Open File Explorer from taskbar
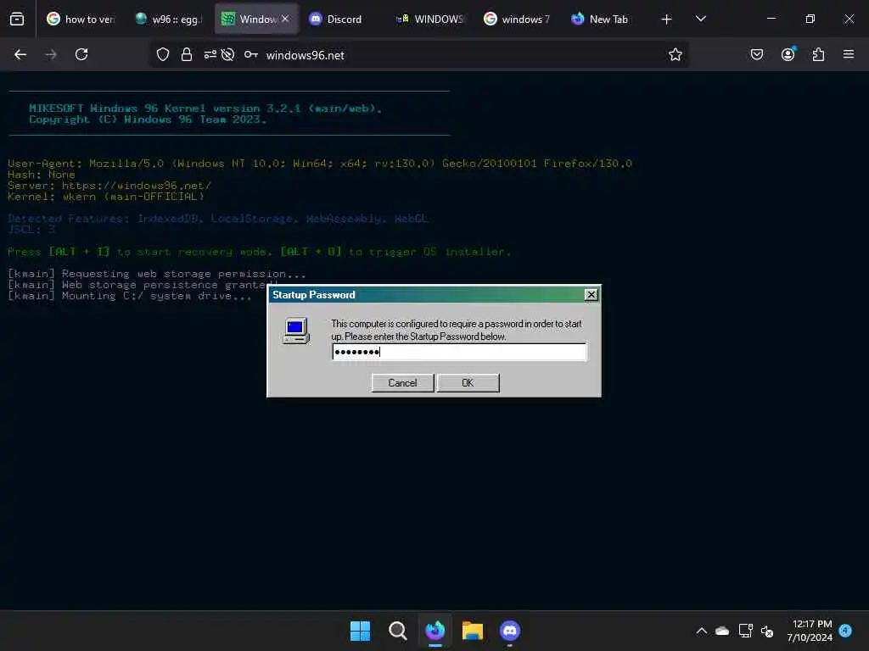The image size is (869, 651). click(x=472, y=631)
